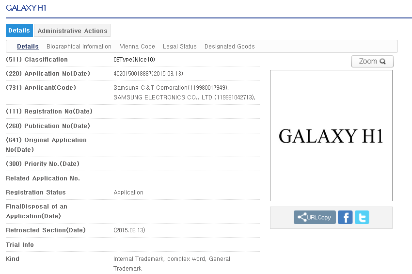Click the Registration Status label
Viewport: 412px width, 274px height.
pos(36,192)
